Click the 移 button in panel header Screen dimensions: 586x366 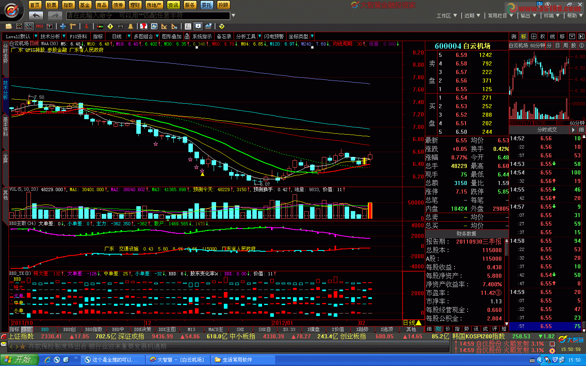pos(562,36)
